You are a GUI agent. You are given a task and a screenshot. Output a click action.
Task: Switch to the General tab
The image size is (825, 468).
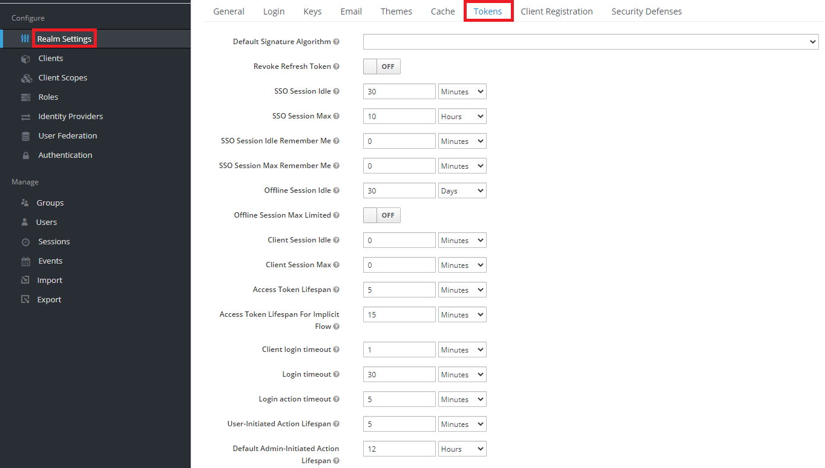[x=229, y=11]
